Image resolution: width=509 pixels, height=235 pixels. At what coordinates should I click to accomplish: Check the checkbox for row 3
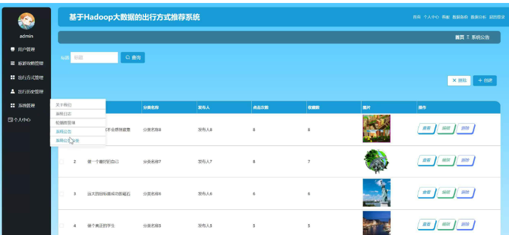[x=62, y=194]
